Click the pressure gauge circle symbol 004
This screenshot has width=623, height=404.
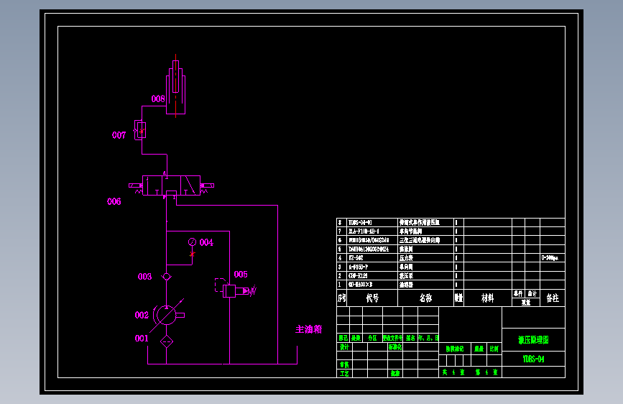pyautogui.click(x=192, y=242)
